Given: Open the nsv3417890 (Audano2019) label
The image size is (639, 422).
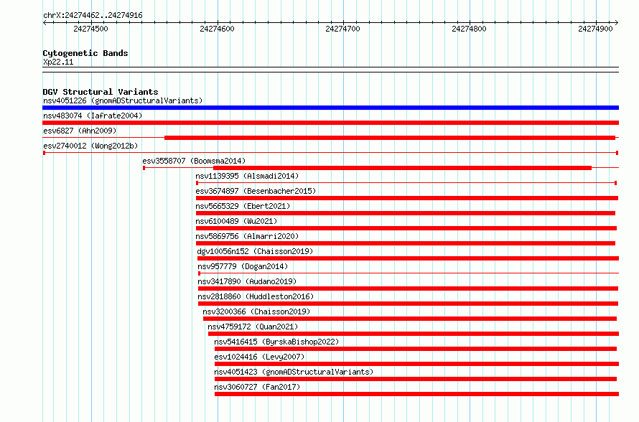Looking at the screenshot, I should point(247,281).
